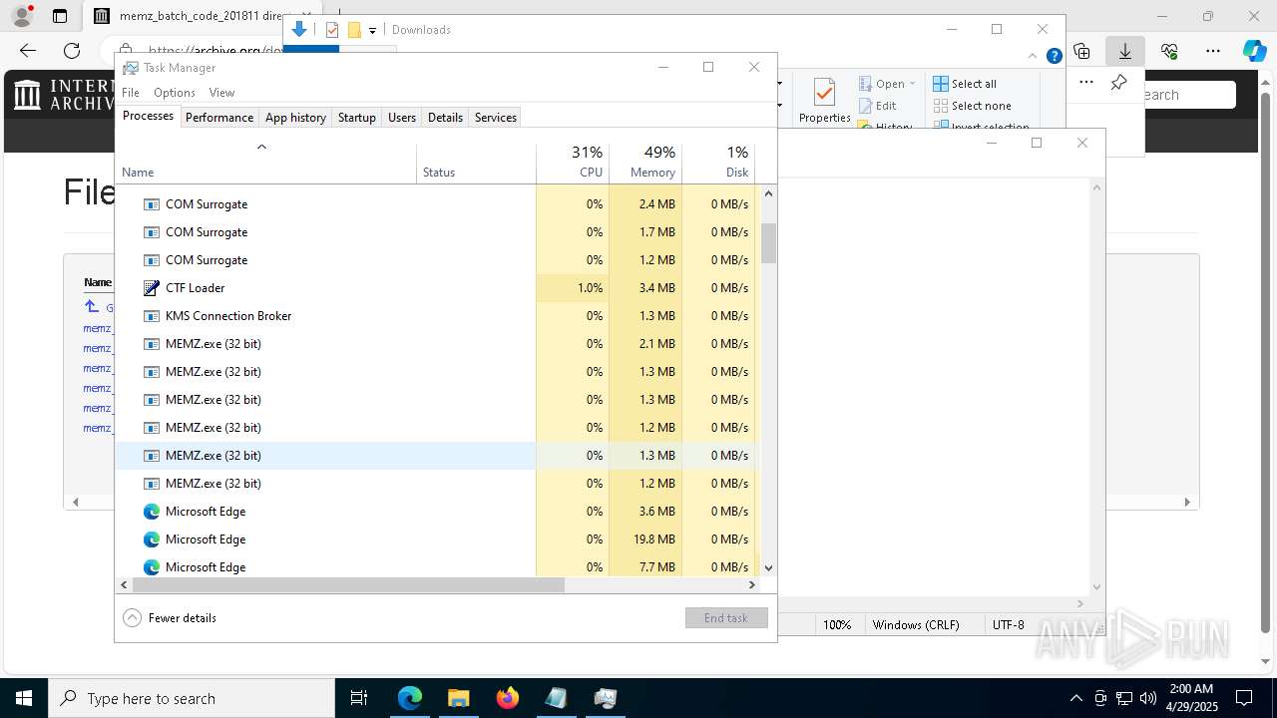
Task: Select the COM Surrogate process using 1.7 MB
Action: coord(436,232)
